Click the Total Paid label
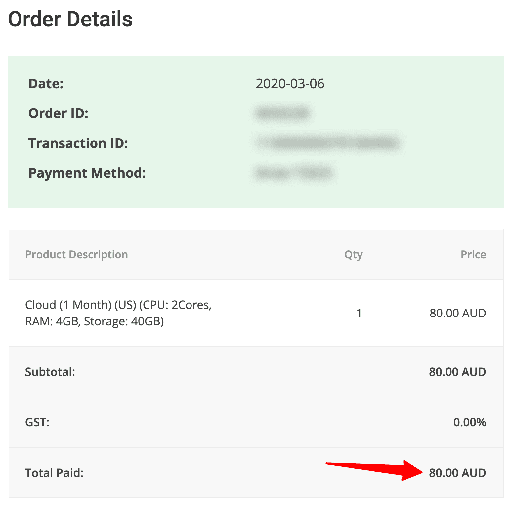 [54, 473]
